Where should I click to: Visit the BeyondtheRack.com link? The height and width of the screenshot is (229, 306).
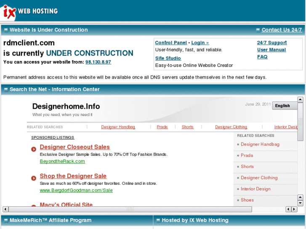point(62,161)
